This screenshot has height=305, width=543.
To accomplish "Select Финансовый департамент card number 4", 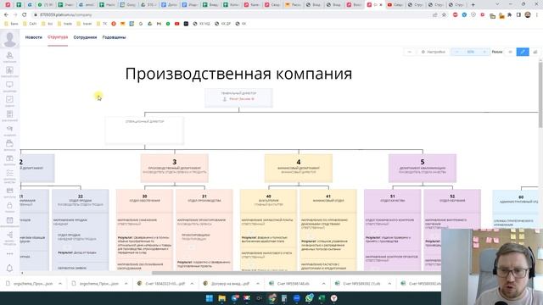I will 299,168.
